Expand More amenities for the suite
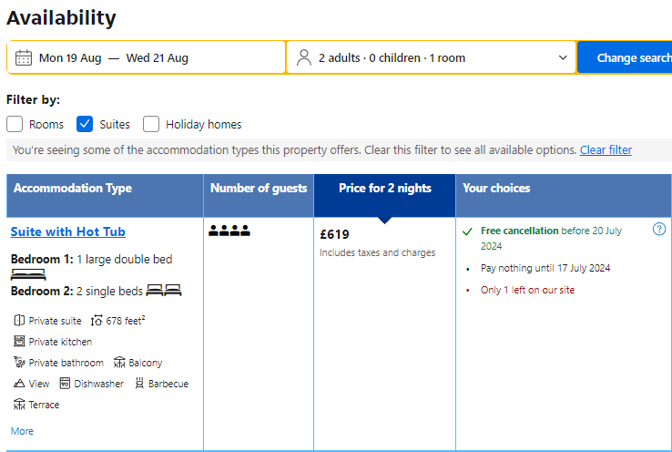Viewport: 672px width, 452px height. tap(22, 431)
